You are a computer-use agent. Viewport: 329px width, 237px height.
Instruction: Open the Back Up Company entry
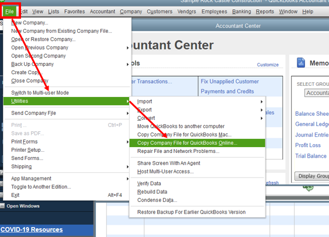click(x=33, y=64)
